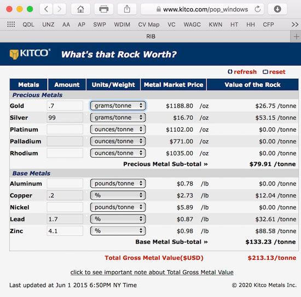Click the red refresh link
This screenshot has height=297, width=301.
[x=242, y=72]
